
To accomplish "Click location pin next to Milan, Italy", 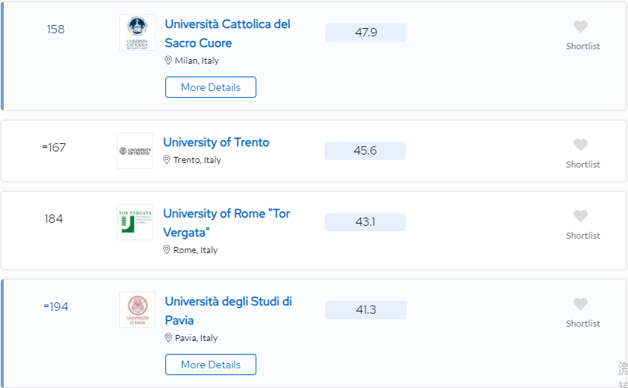I will [x=168, y=61].
